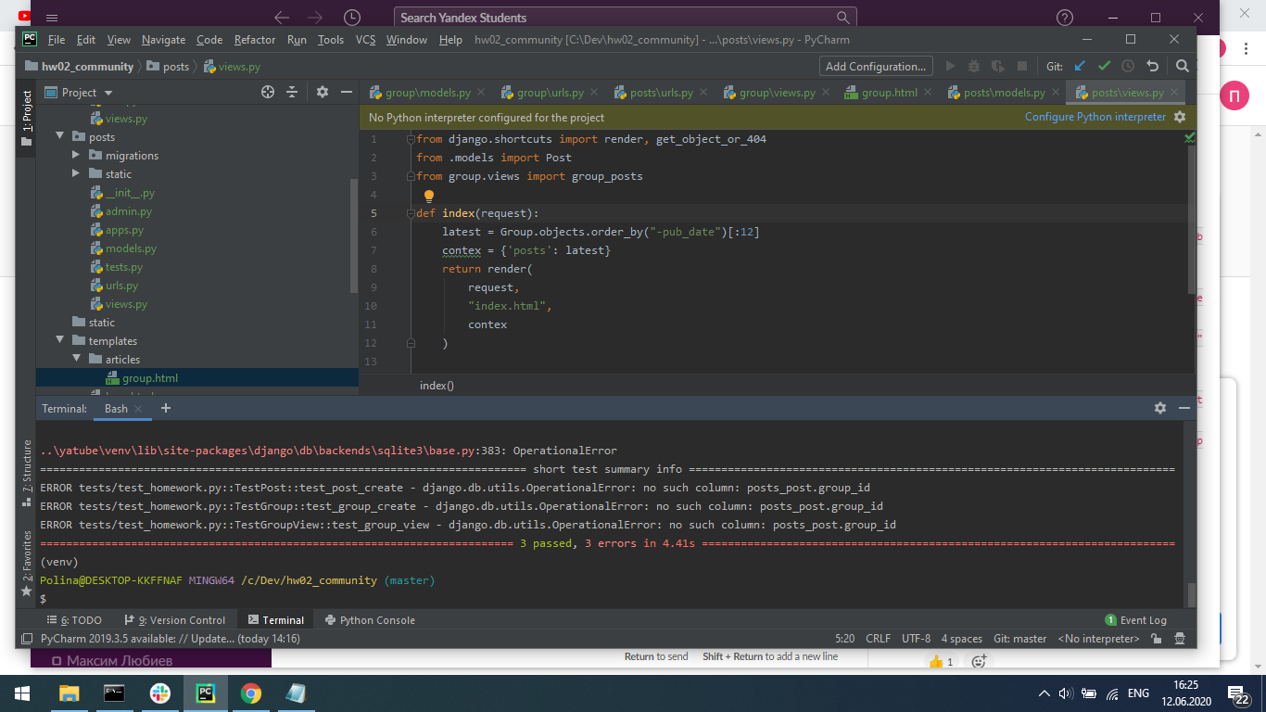Open PyCharm from Windows taskbar

pos(205,693)
